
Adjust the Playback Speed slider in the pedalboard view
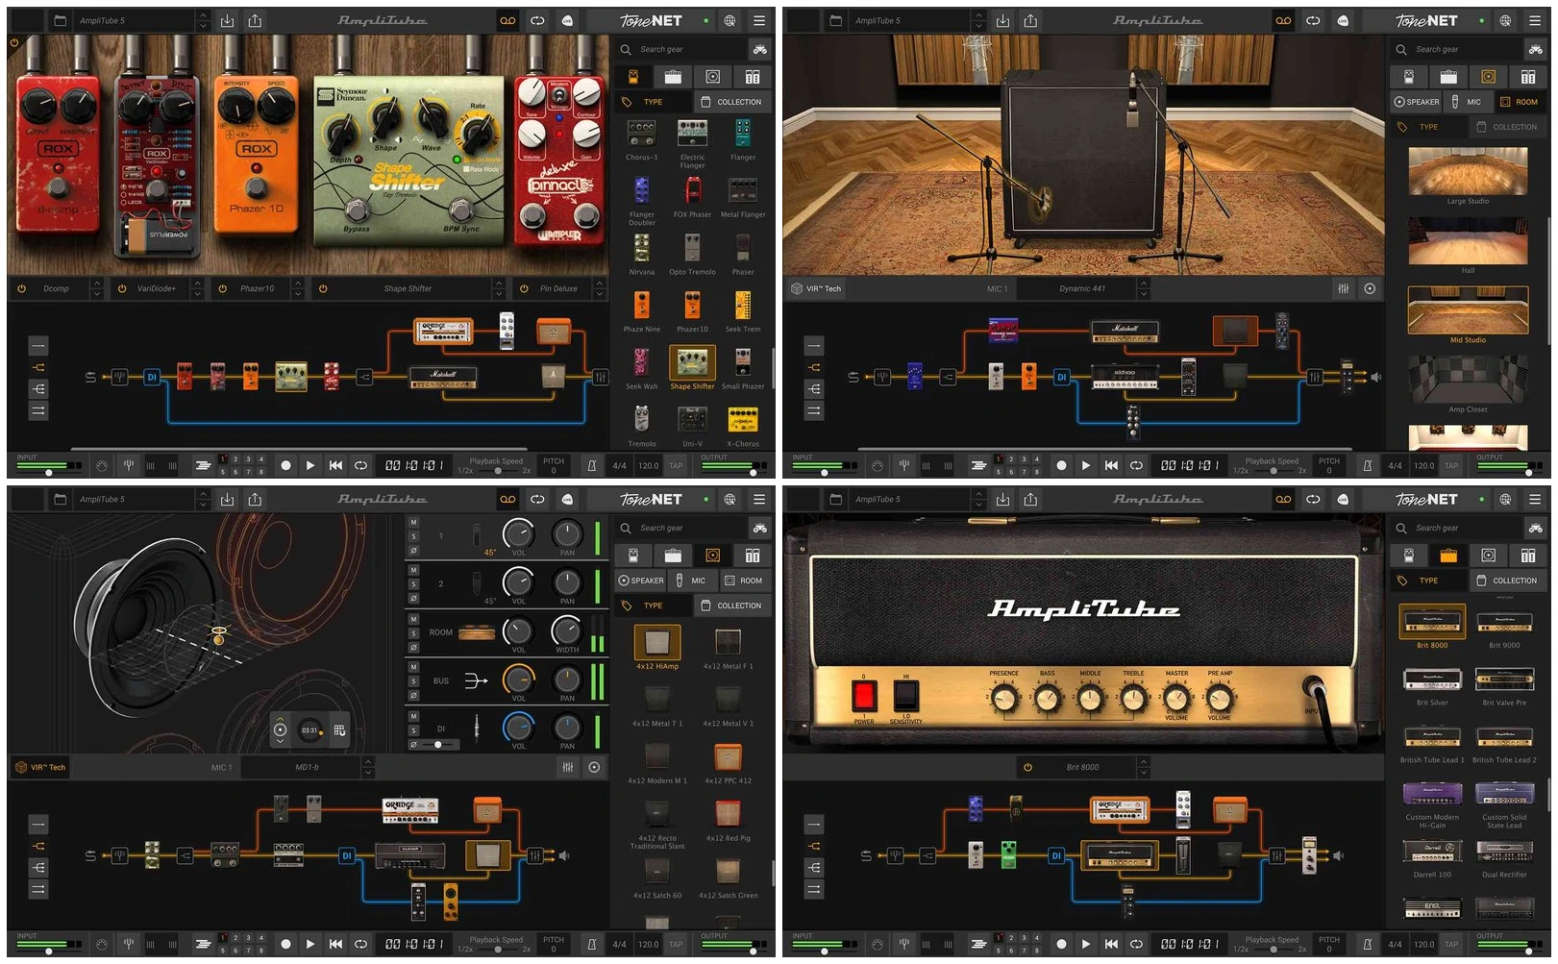[x=497, y=470]
